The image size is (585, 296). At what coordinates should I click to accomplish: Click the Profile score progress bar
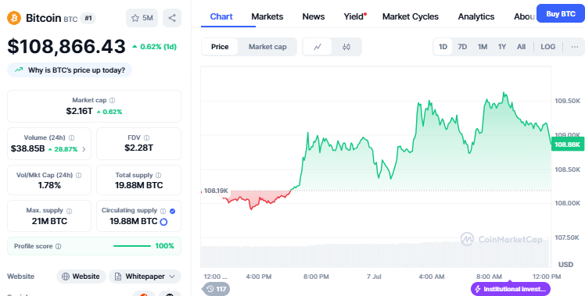132,246
